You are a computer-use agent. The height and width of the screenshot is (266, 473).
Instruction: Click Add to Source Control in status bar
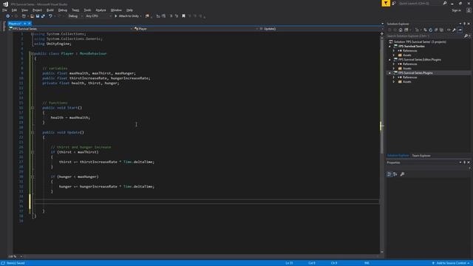click(451, 263)
